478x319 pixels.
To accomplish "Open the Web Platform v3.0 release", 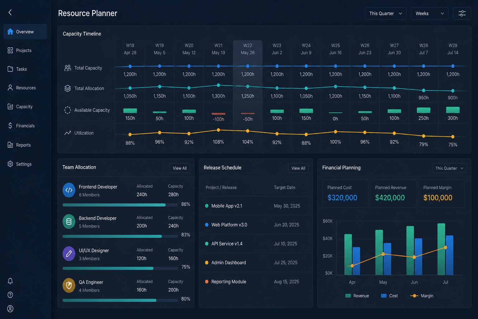I will point(255,225).
